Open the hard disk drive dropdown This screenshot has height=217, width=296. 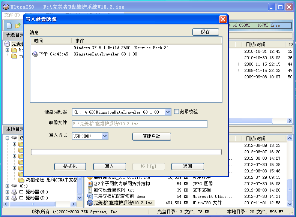coord(168,112)
